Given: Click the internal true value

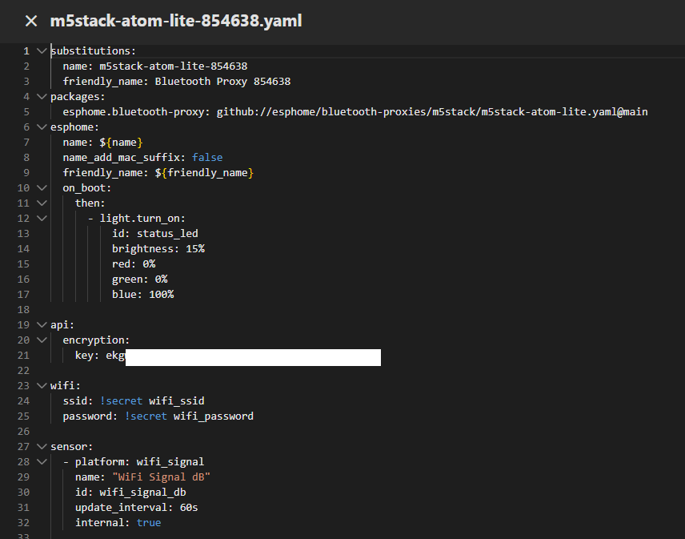Looking at the screenshot, I should point(148,523).
